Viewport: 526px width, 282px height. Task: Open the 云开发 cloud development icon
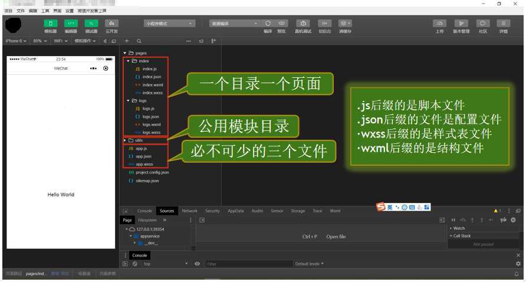point(111,23)
